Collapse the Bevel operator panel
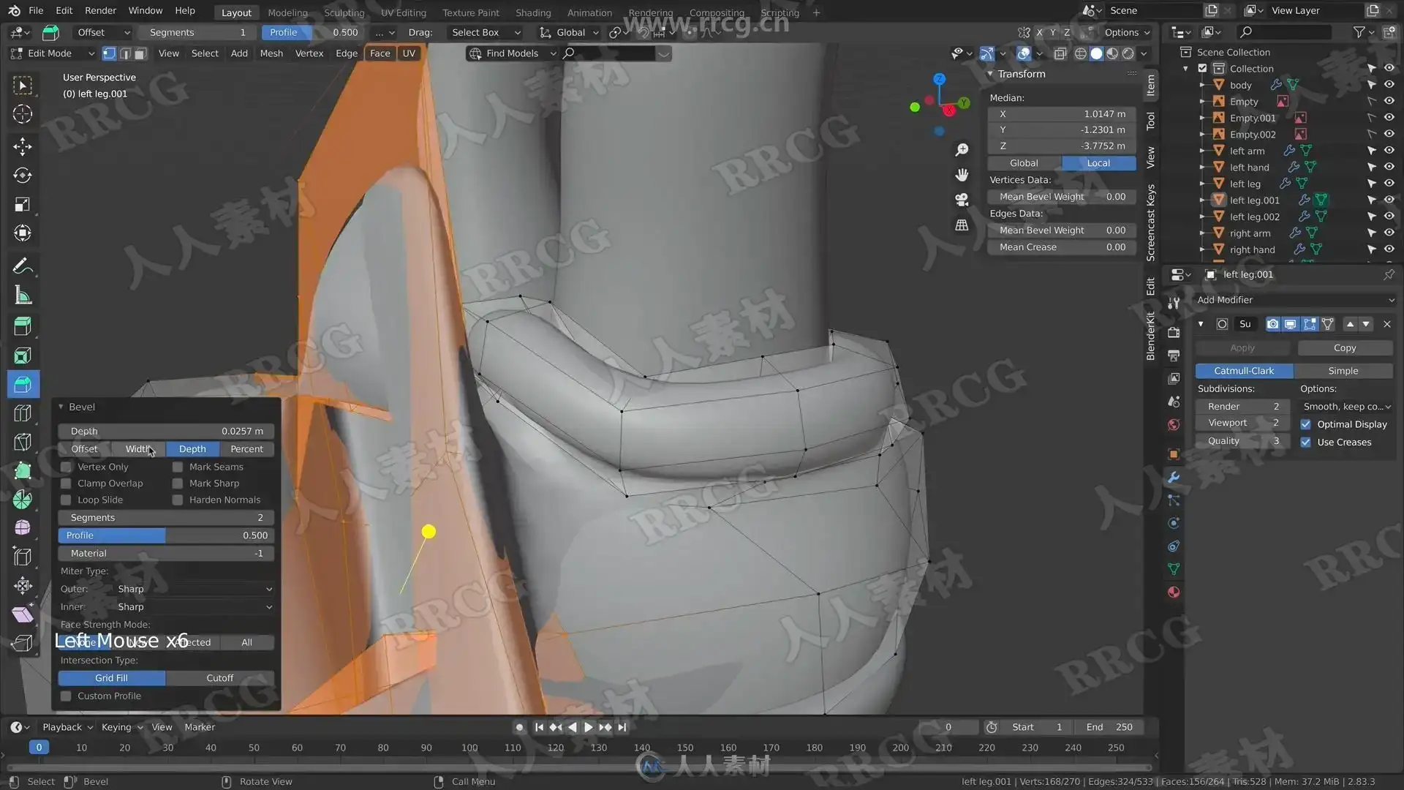Viewport: 1404px width, 790px height. [x=61, y=407]
